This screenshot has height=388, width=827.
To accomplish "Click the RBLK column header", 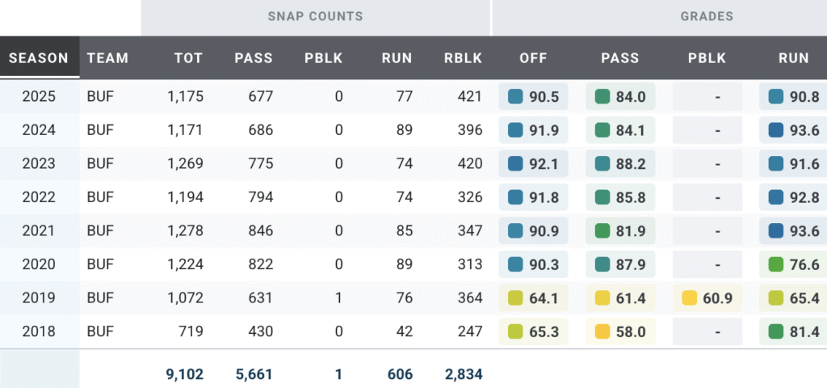I will point(463,58).
